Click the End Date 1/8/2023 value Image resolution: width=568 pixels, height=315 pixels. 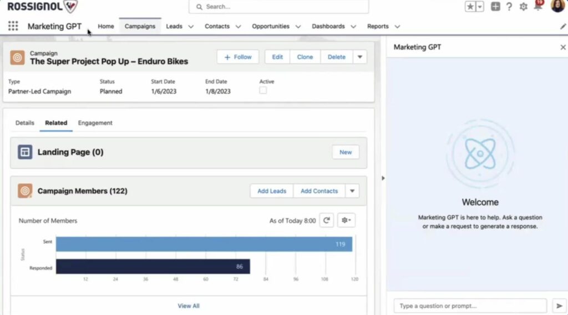point(217,92)
